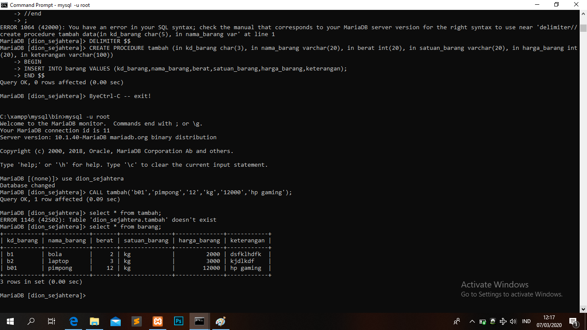Open the clock and date flyout
Screen dimensions: 587x330
point(549,321)
